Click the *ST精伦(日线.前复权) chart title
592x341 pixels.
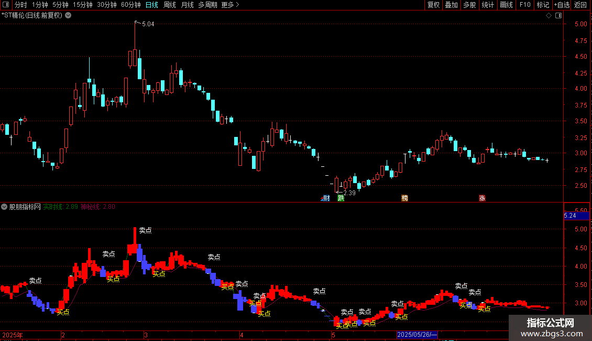32,16
